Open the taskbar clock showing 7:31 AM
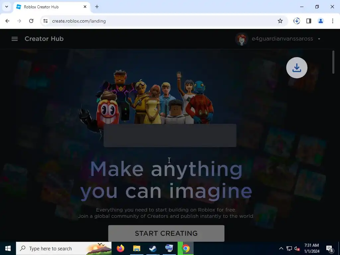340x255 pixels. pyautogui.click(x=311, y=248)
